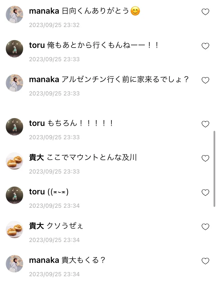
Task: Tap 貴大's cream puff avatar beside クソうぜぇ
Action: 14,229
